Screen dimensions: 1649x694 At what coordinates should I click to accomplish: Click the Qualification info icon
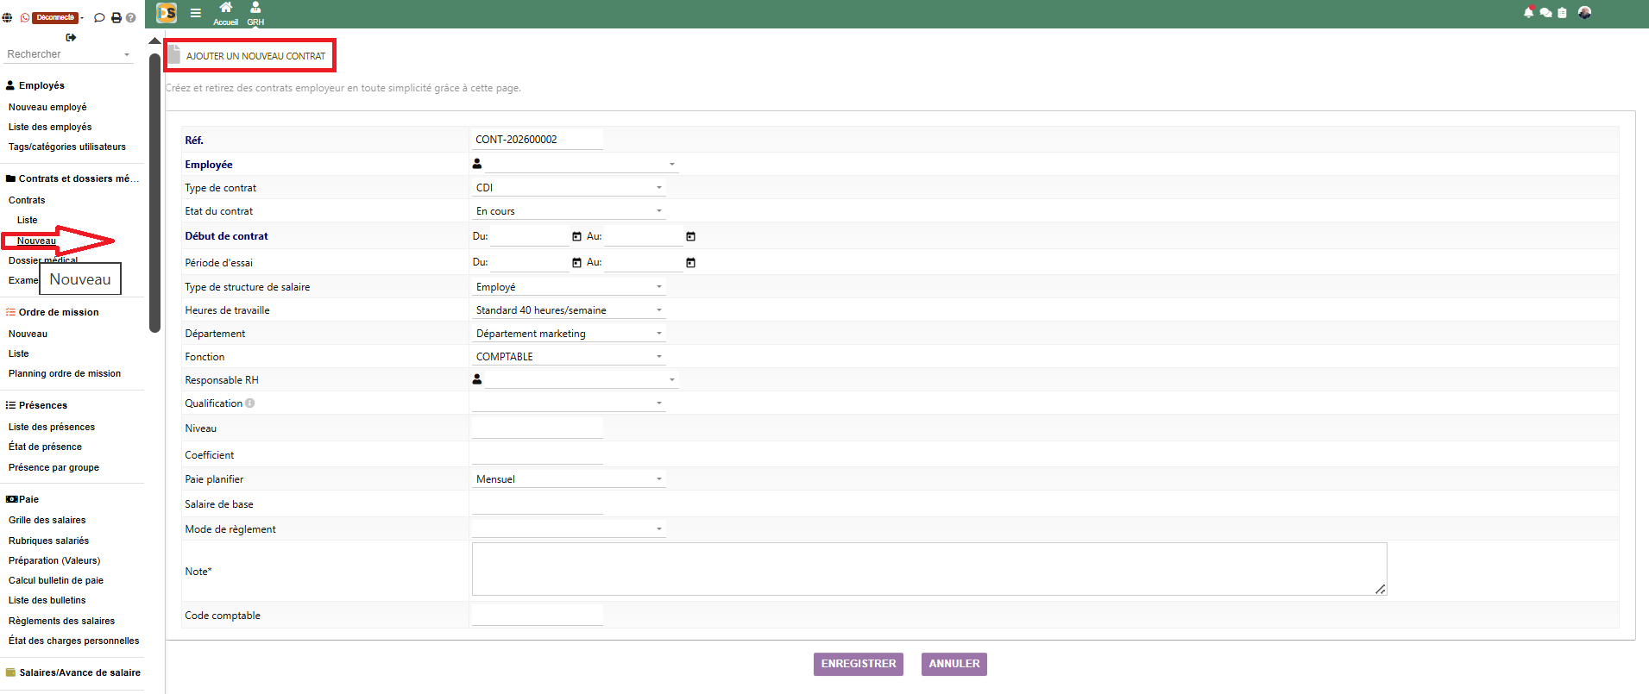(250, 403)
